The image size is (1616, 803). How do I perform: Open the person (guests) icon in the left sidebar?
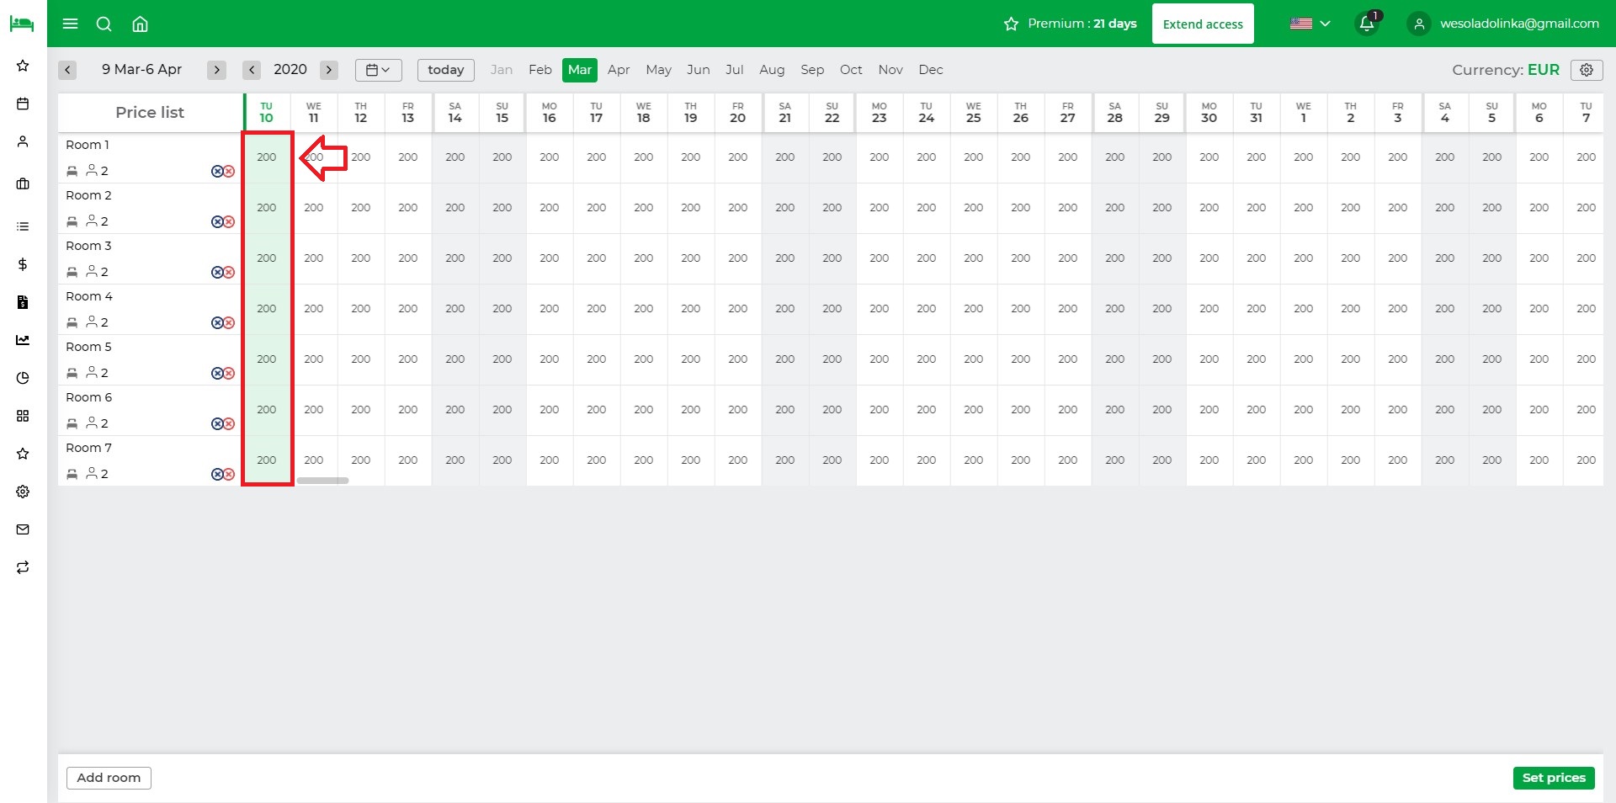pos(23,141)
